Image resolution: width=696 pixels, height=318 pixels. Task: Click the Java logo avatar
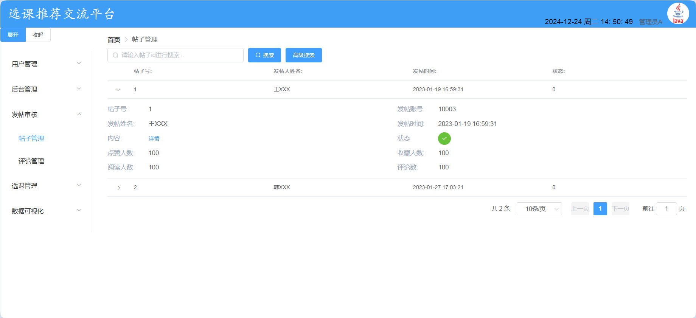click(x=678, y=14)
